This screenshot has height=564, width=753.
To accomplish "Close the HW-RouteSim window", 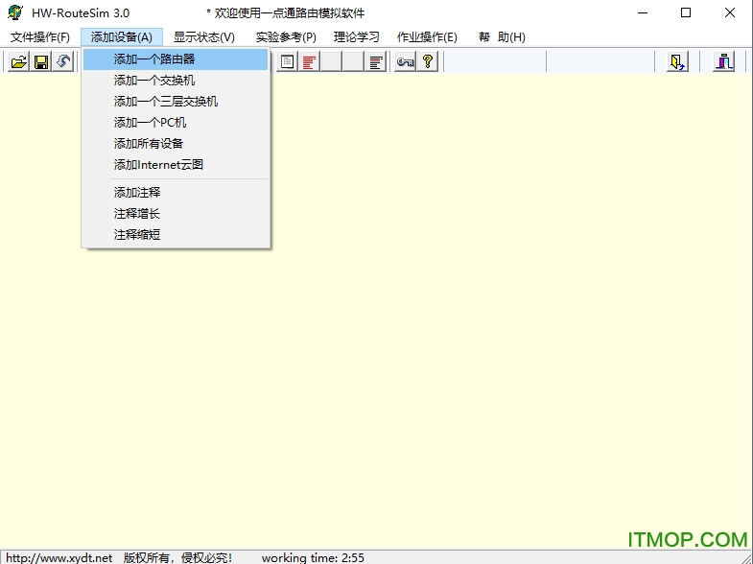I will [729, 13].
